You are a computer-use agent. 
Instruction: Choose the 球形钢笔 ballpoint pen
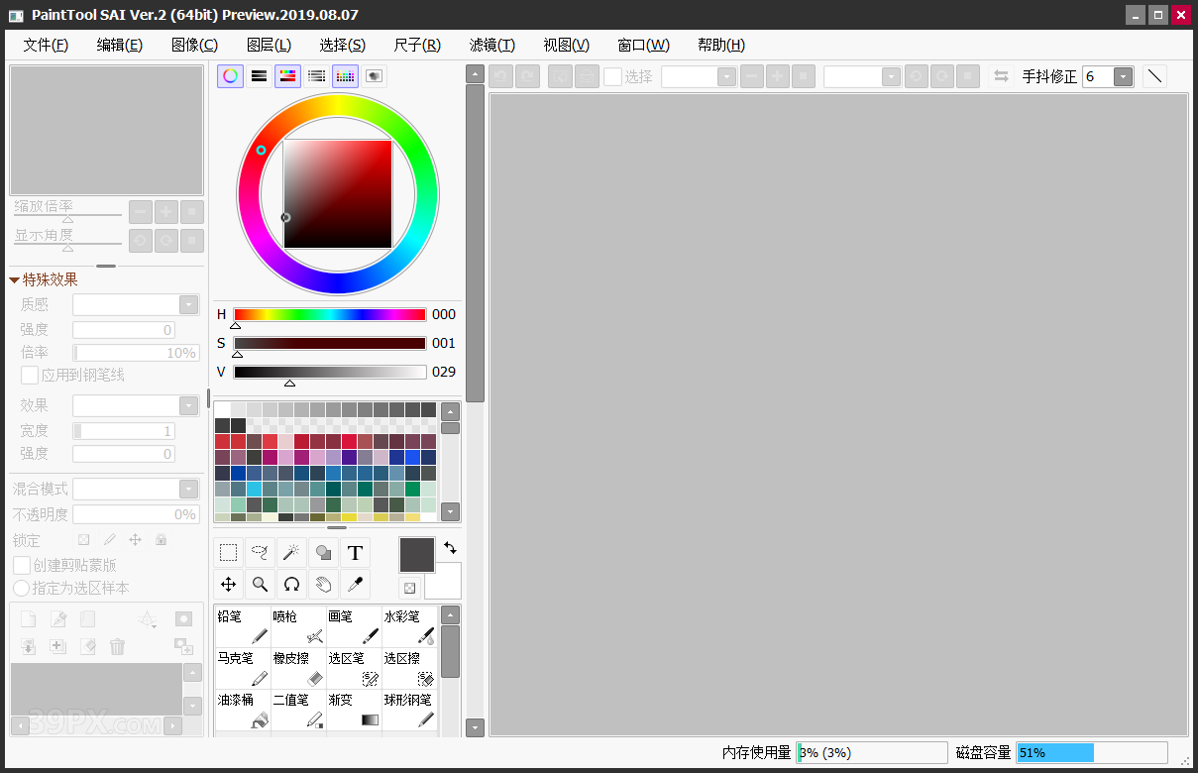409,711
